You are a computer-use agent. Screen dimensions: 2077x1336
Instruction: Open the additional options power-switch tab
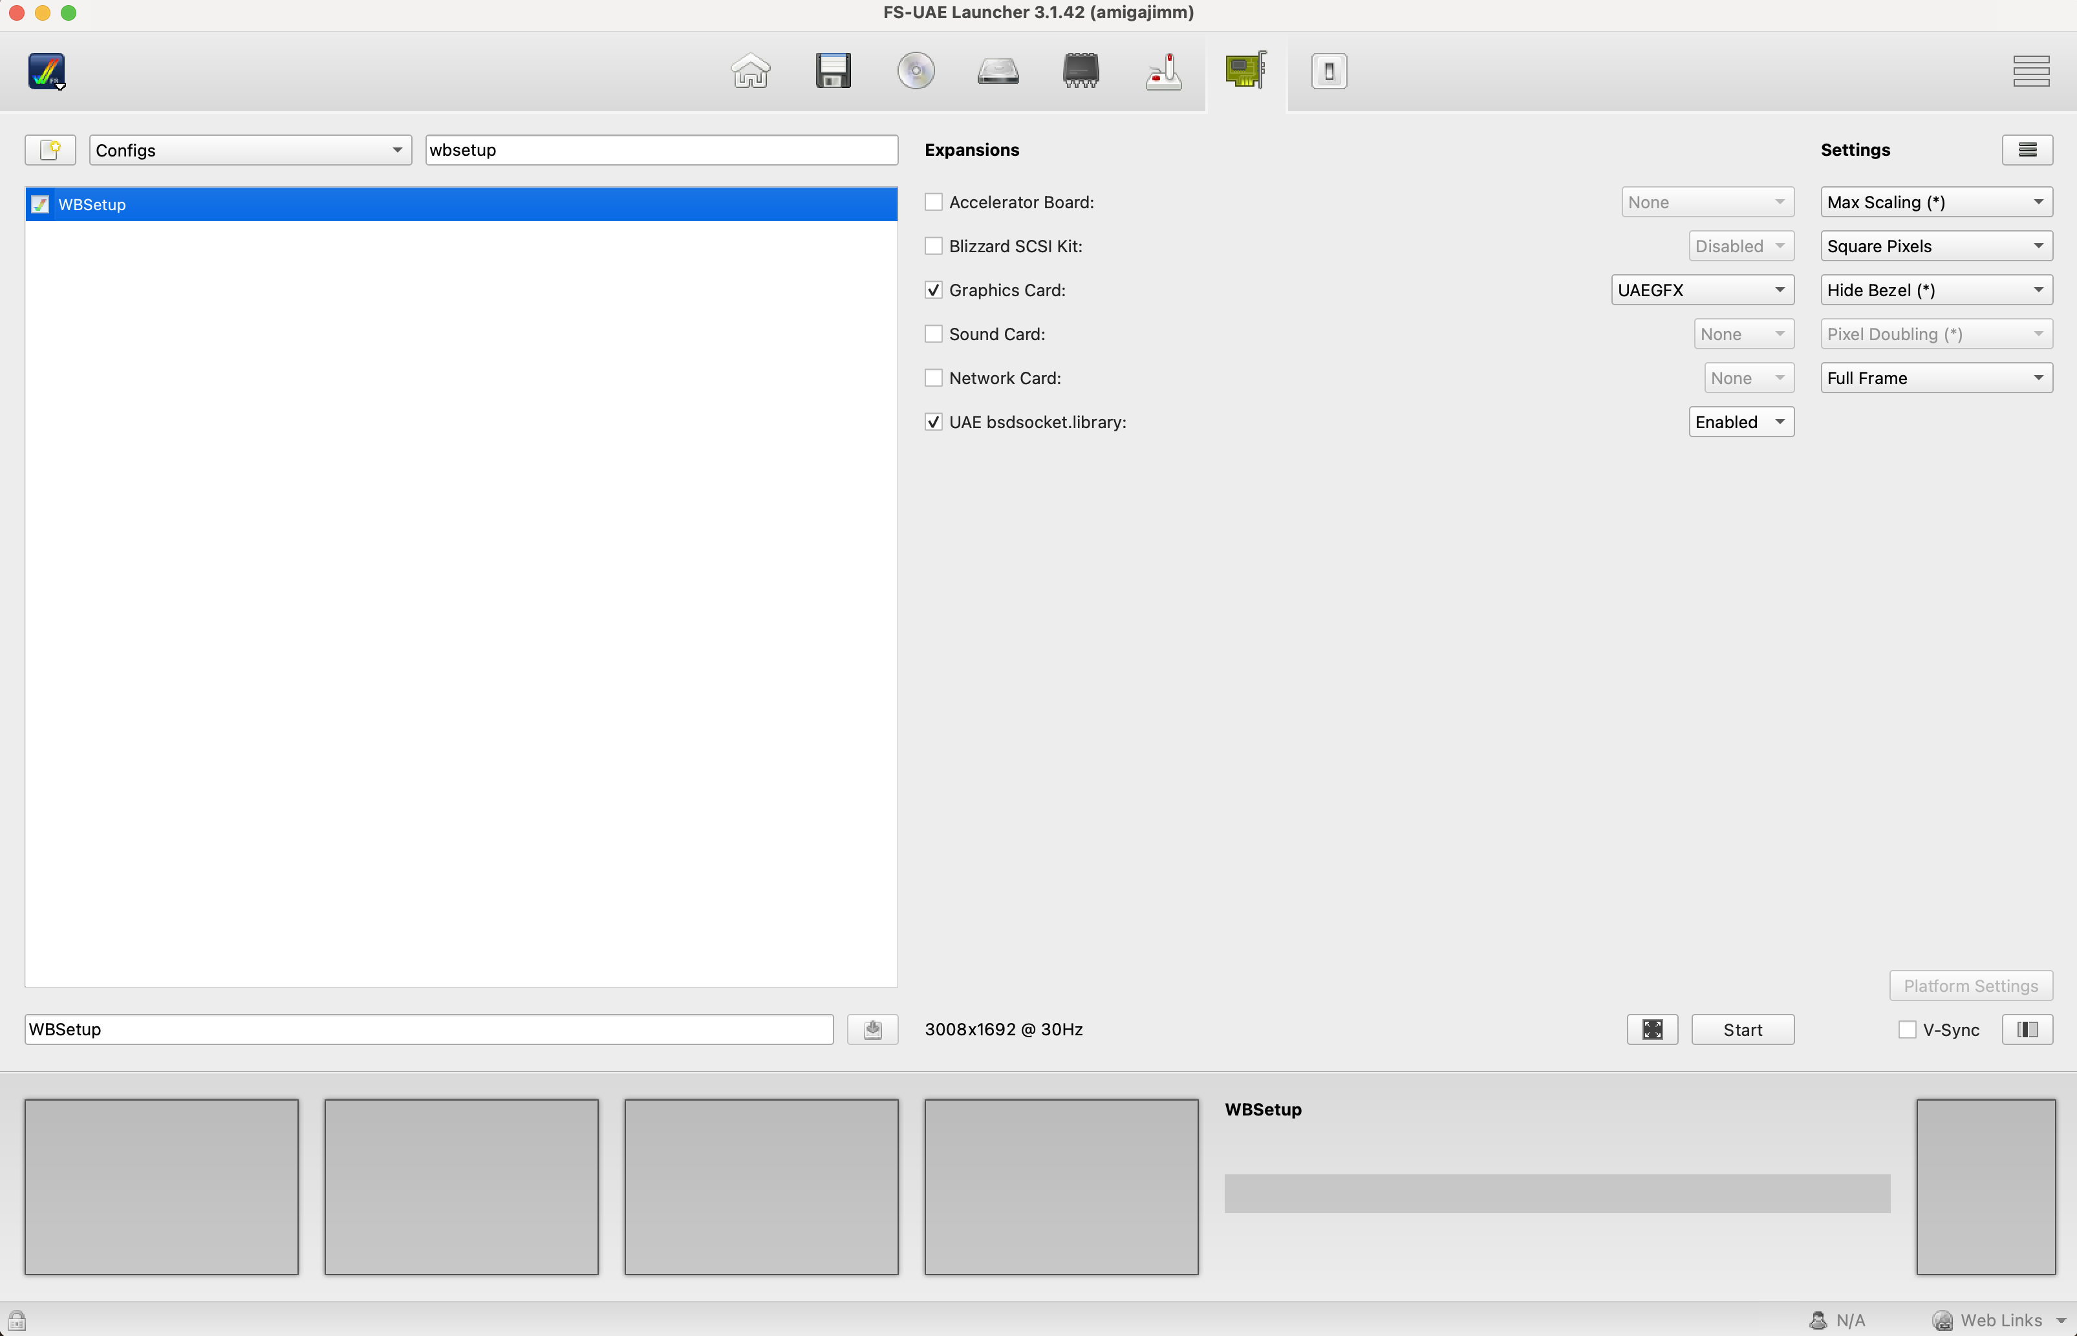(1329, 71)
